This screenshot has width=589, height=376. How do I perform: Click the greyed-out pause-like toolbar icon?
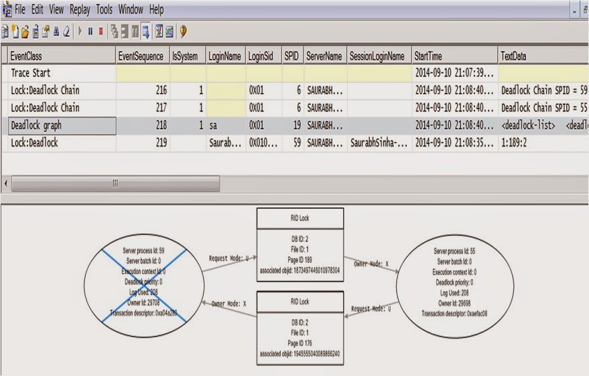tap(135, 32)
